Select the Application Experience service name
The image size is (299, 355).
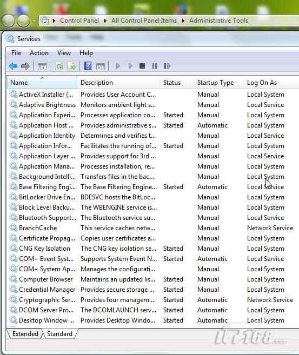point(47,115)
